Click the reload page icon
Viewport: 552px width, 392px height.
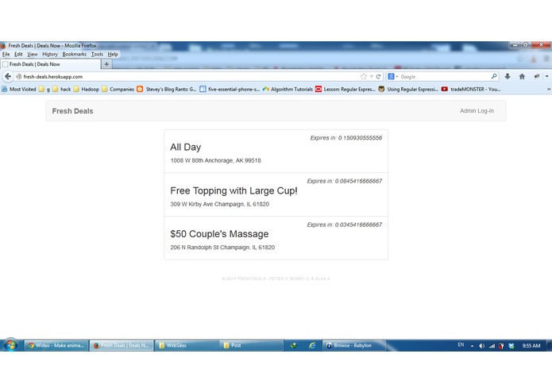[378, 76]
